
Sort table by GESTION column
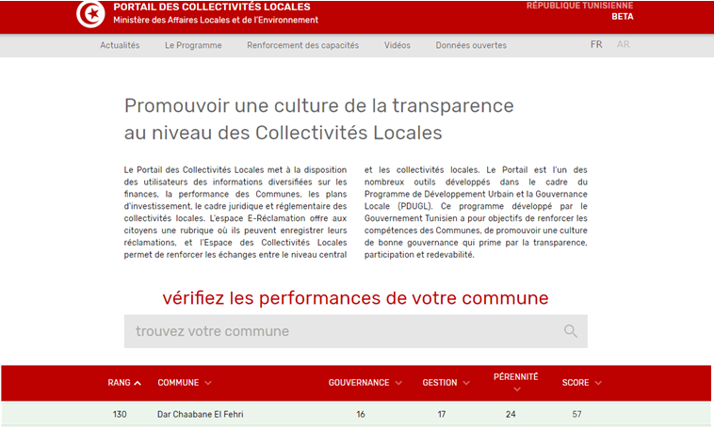(446, 383)
